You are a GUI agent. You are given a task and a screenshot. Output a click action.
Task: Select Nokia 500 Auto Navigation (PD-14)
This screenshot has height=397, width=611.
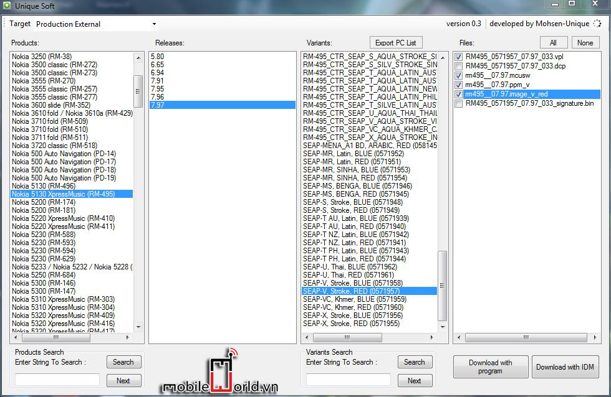[x=72, y=154]
